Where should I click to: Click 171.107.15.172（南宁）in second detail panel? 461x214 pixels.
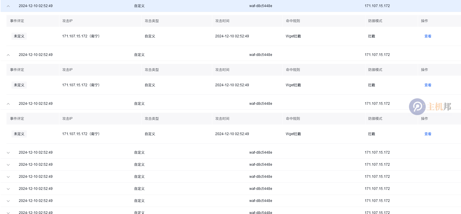81,85
